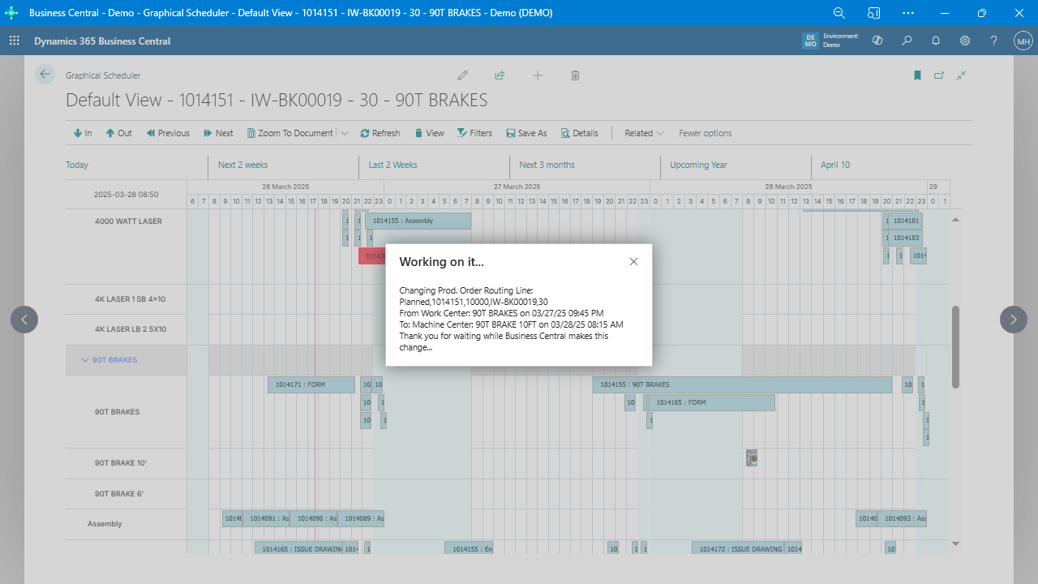Select the 1014155 : 90T BRAKES task bar

coord(741,384)
